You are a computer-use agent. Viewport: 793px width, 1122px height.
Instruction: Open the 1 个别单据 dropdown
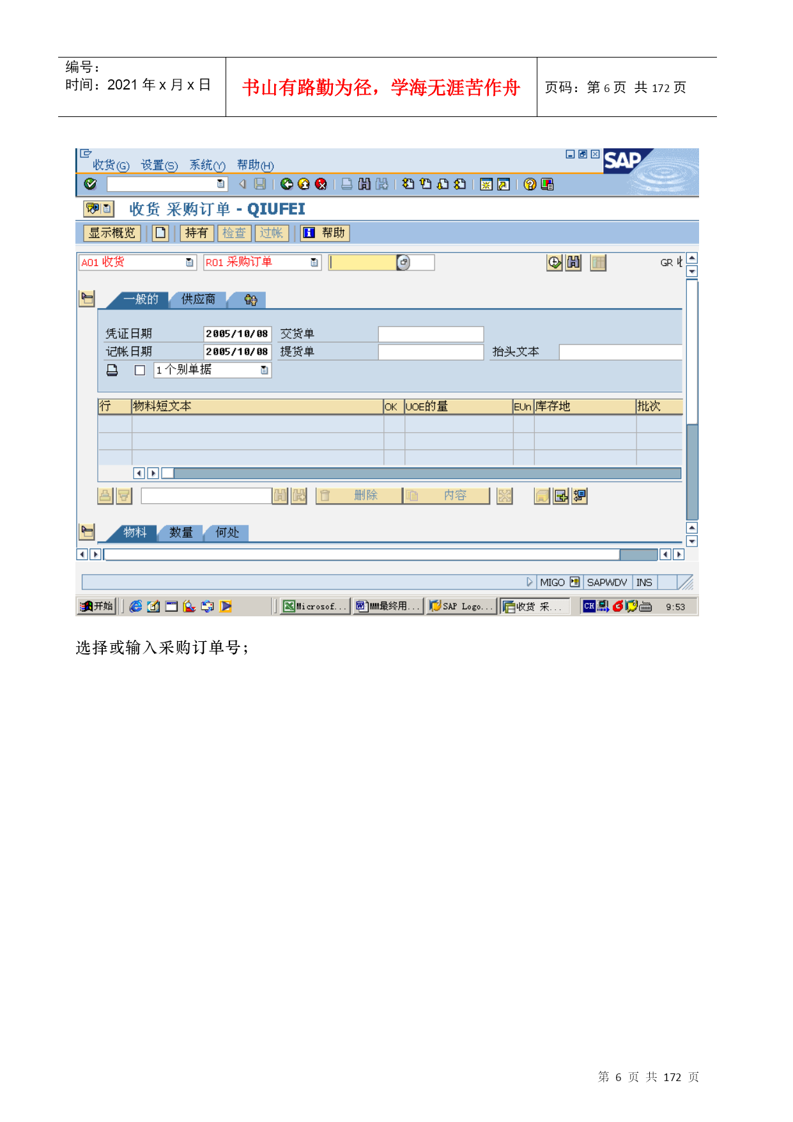(264, 370)
